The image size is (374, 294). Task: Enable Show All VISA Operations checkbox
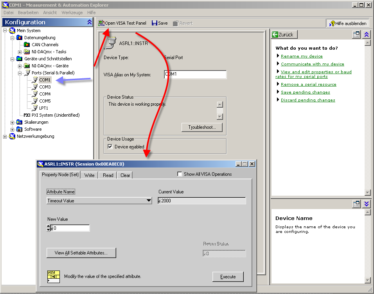[180, 174]
